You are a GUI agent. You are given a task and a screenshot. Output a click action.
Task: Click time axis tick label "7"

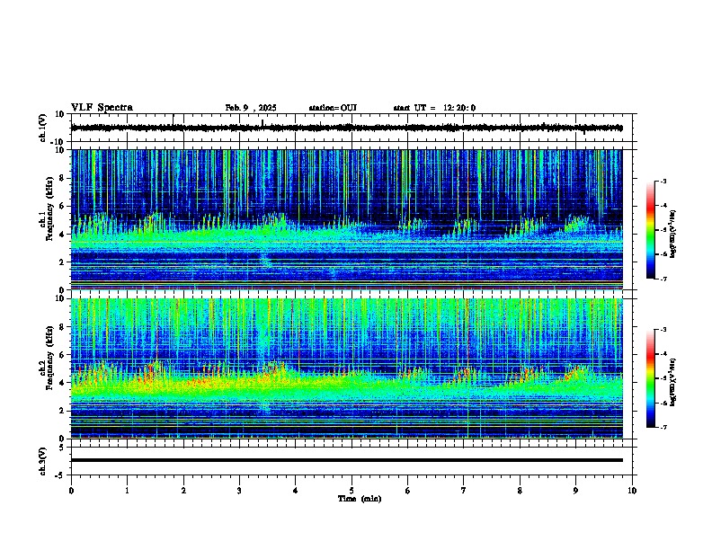[464, 491]
